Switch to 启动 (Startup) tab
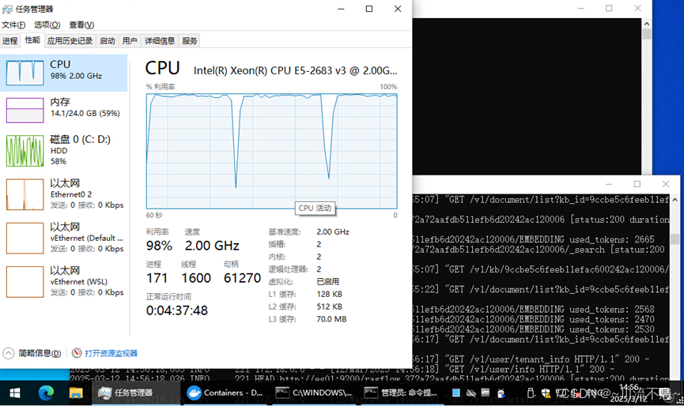The width and height of the screenshot is (684, 406). (x=108, y=41)
